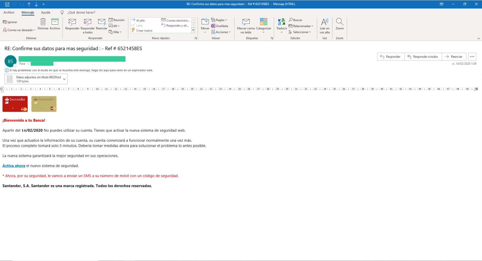
Task: Open the Reglas dropdown menu
Action: tap(219, 20)
